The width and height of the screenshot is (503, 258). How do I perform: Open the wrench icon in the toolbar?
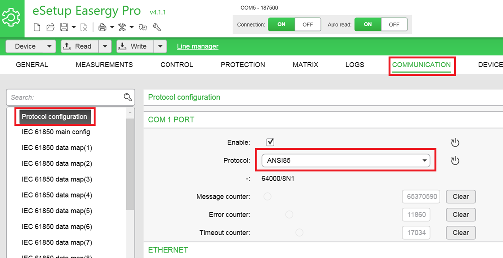click(156, 27)
